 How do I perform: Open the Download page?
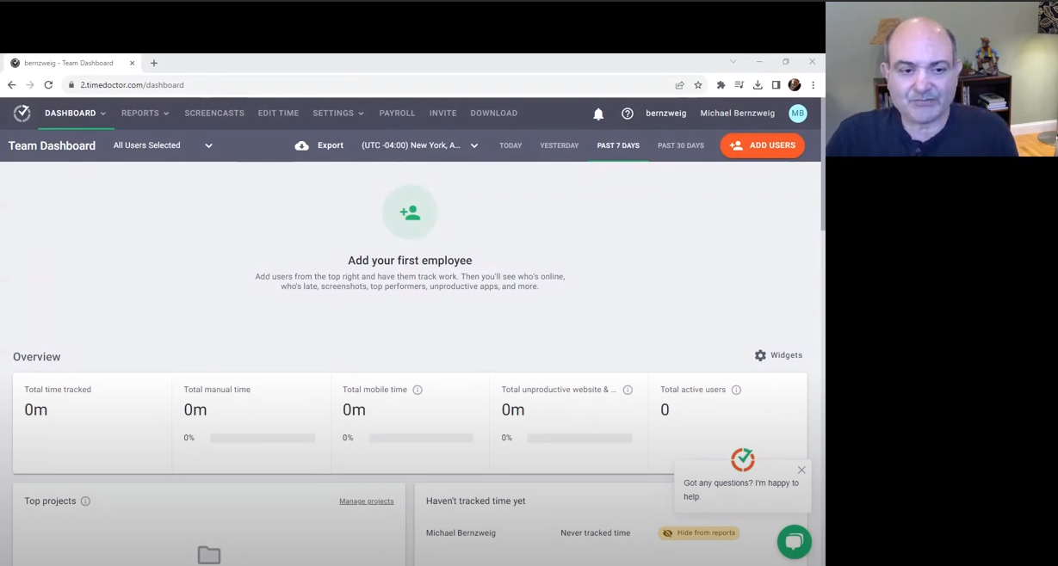click(x=494, y=114)
